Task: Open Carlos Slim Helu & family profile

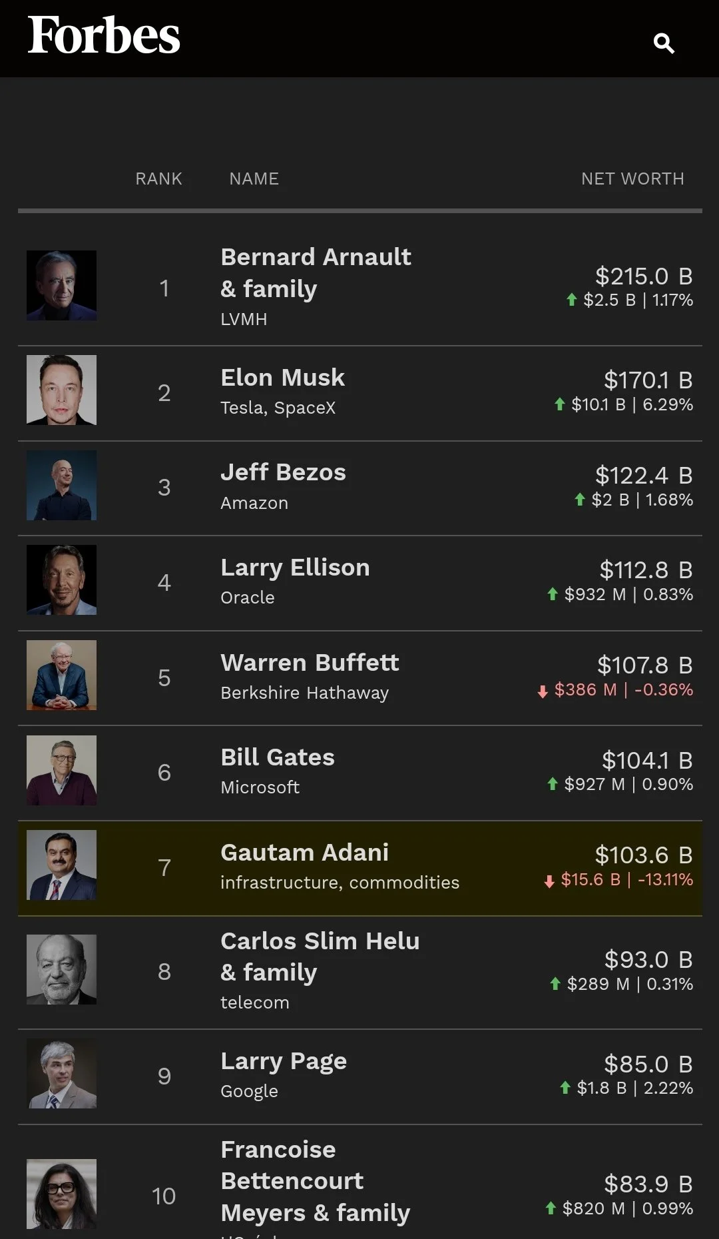Action: click(x=320, y=957)
